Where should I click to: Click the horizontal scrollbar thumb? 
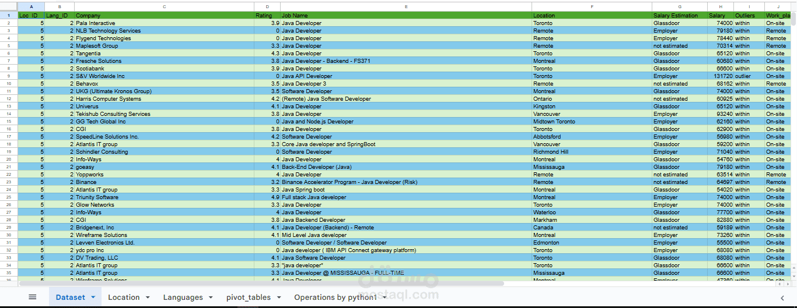point(261,284)
